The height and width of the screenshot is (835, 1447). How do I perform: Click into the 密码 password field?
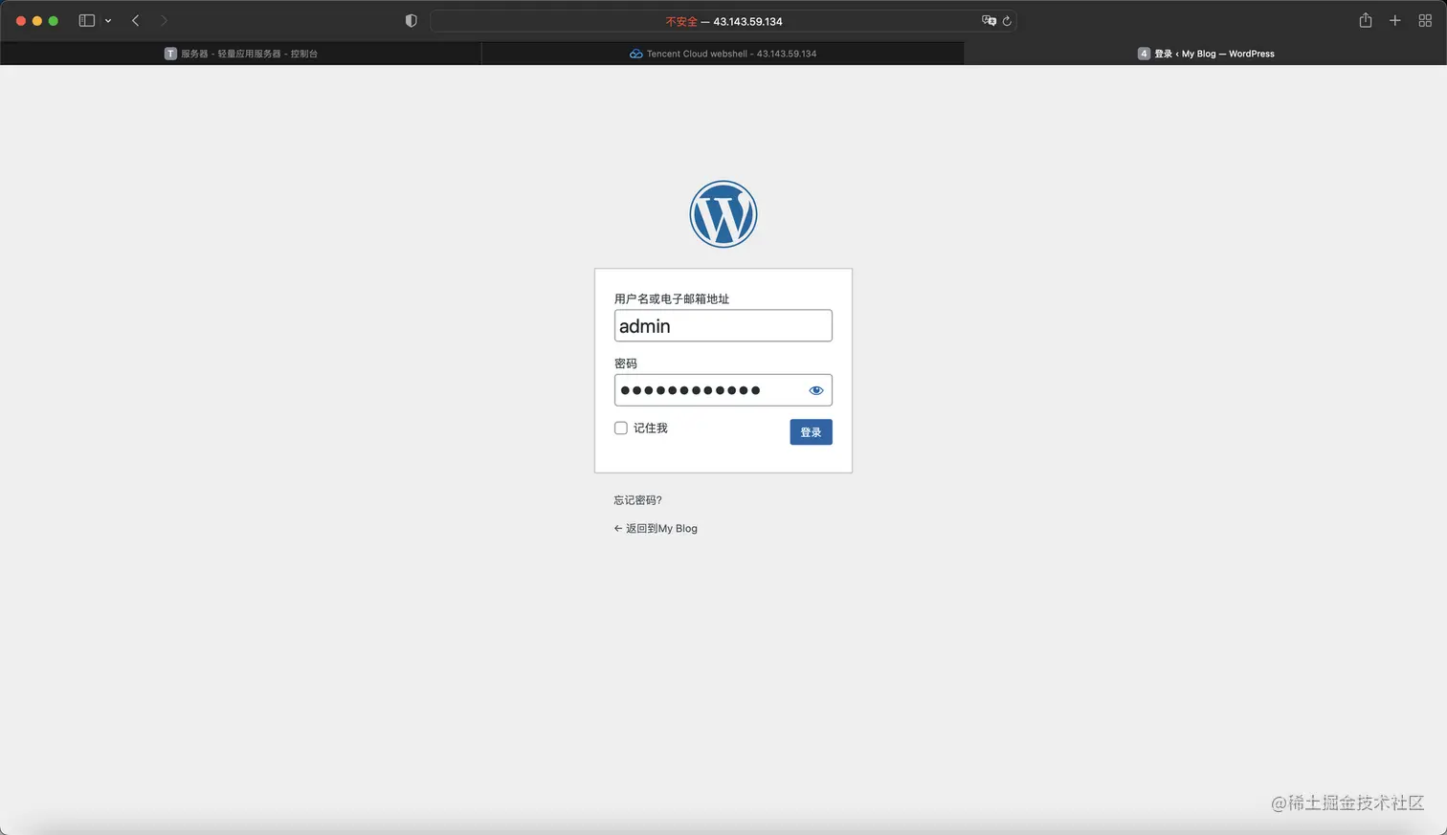pos(723,390)
